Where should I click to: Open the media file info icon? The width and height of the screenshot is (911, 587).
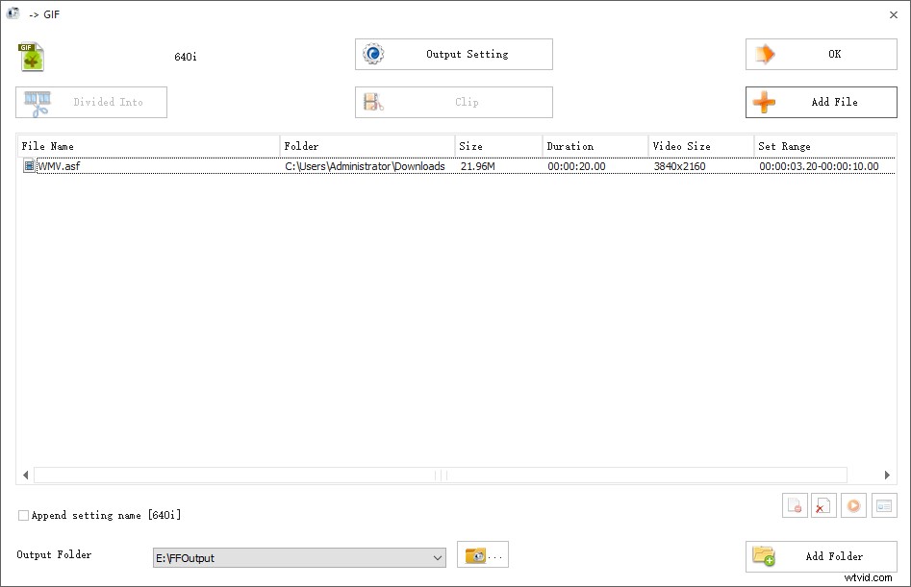(884, 505)
